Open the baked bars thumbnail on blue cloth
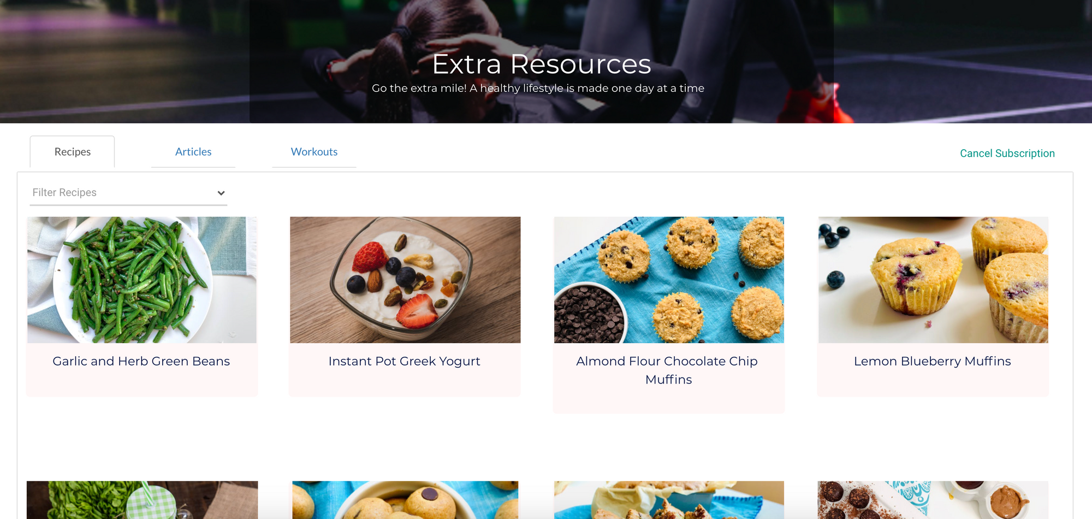This screenshot has height=519, width=1092. point(669,500)
